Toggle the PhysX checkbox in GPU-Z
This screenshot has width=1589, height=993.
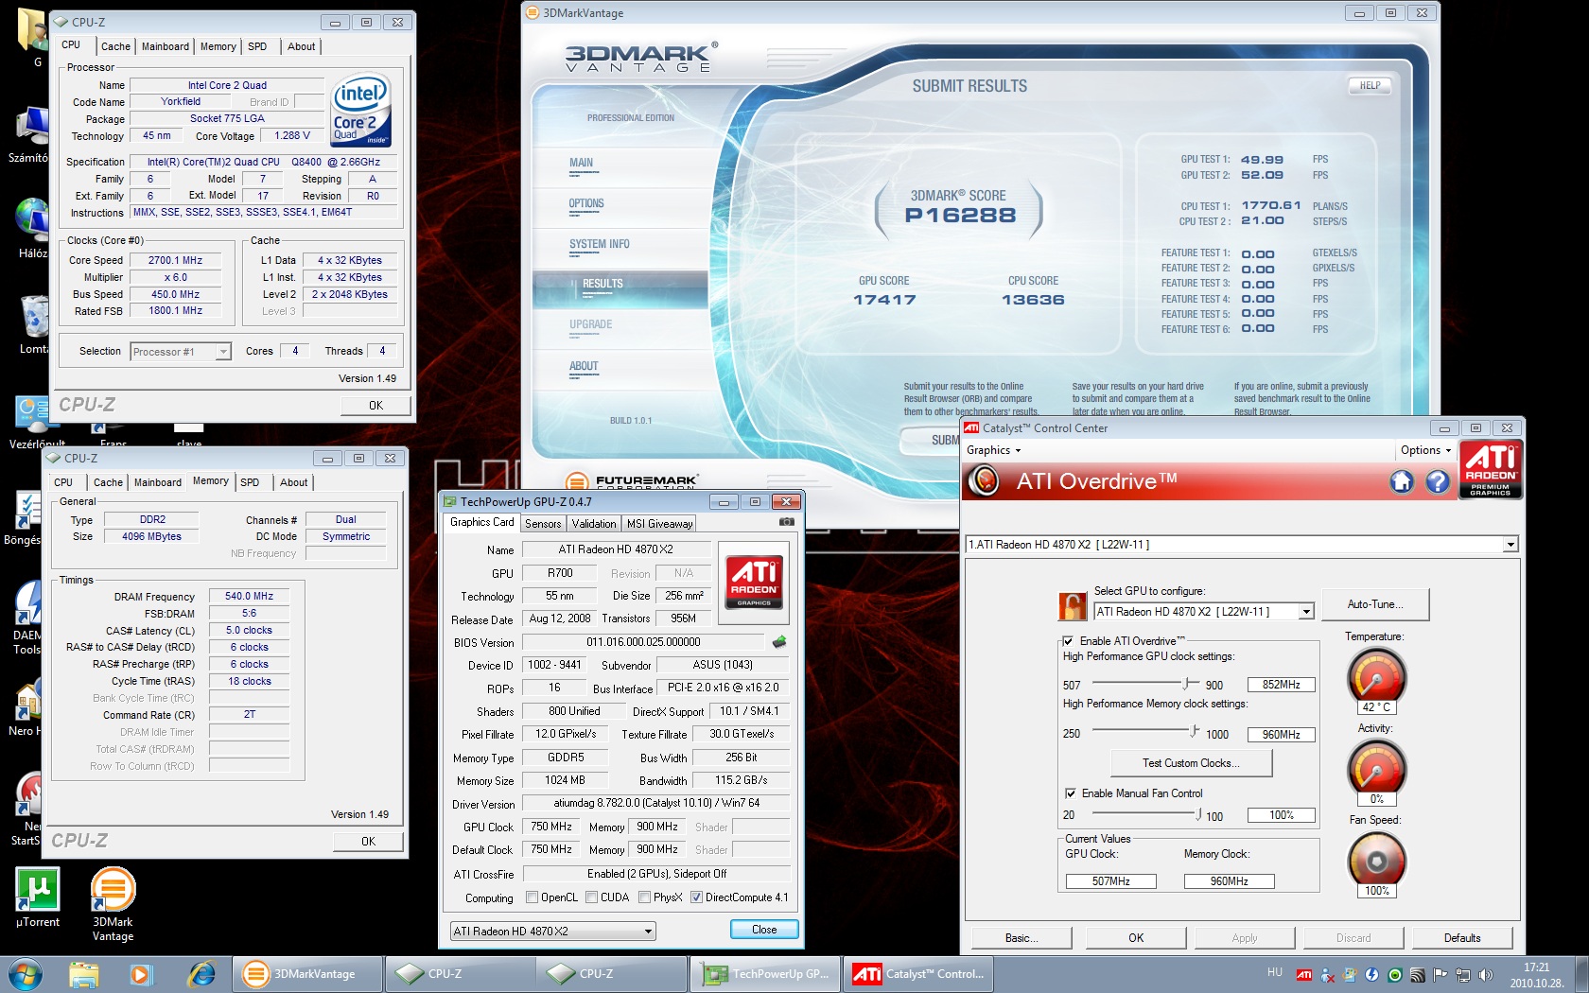pos(644,897)
